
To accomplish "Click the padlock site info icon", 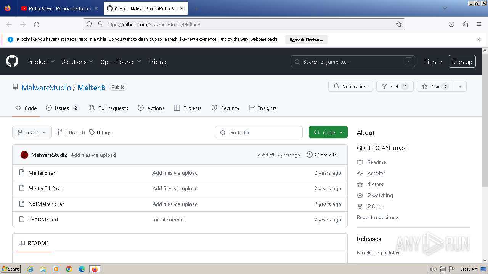I will point(100,24).
